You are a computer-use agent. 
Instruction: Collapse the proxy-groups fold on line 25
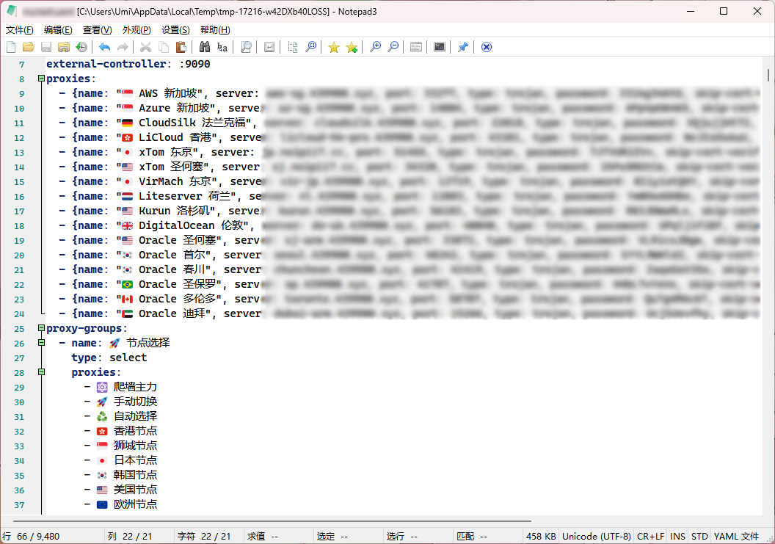[x=41, y=328]
